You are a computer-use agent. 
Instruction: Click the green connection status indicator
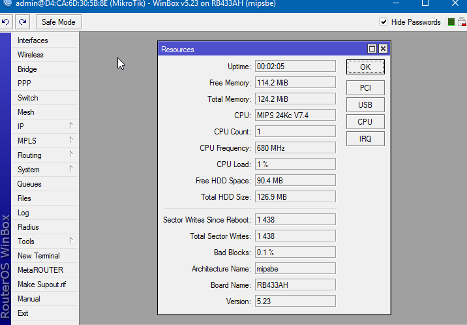click(x=451, y=22)
